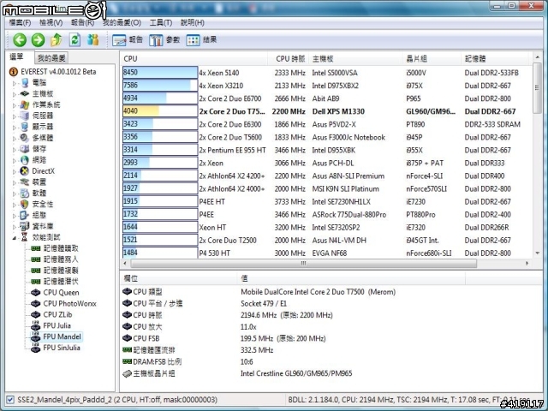
Task: Select the DirectX tree icon
Action: (x=25, y=171)
